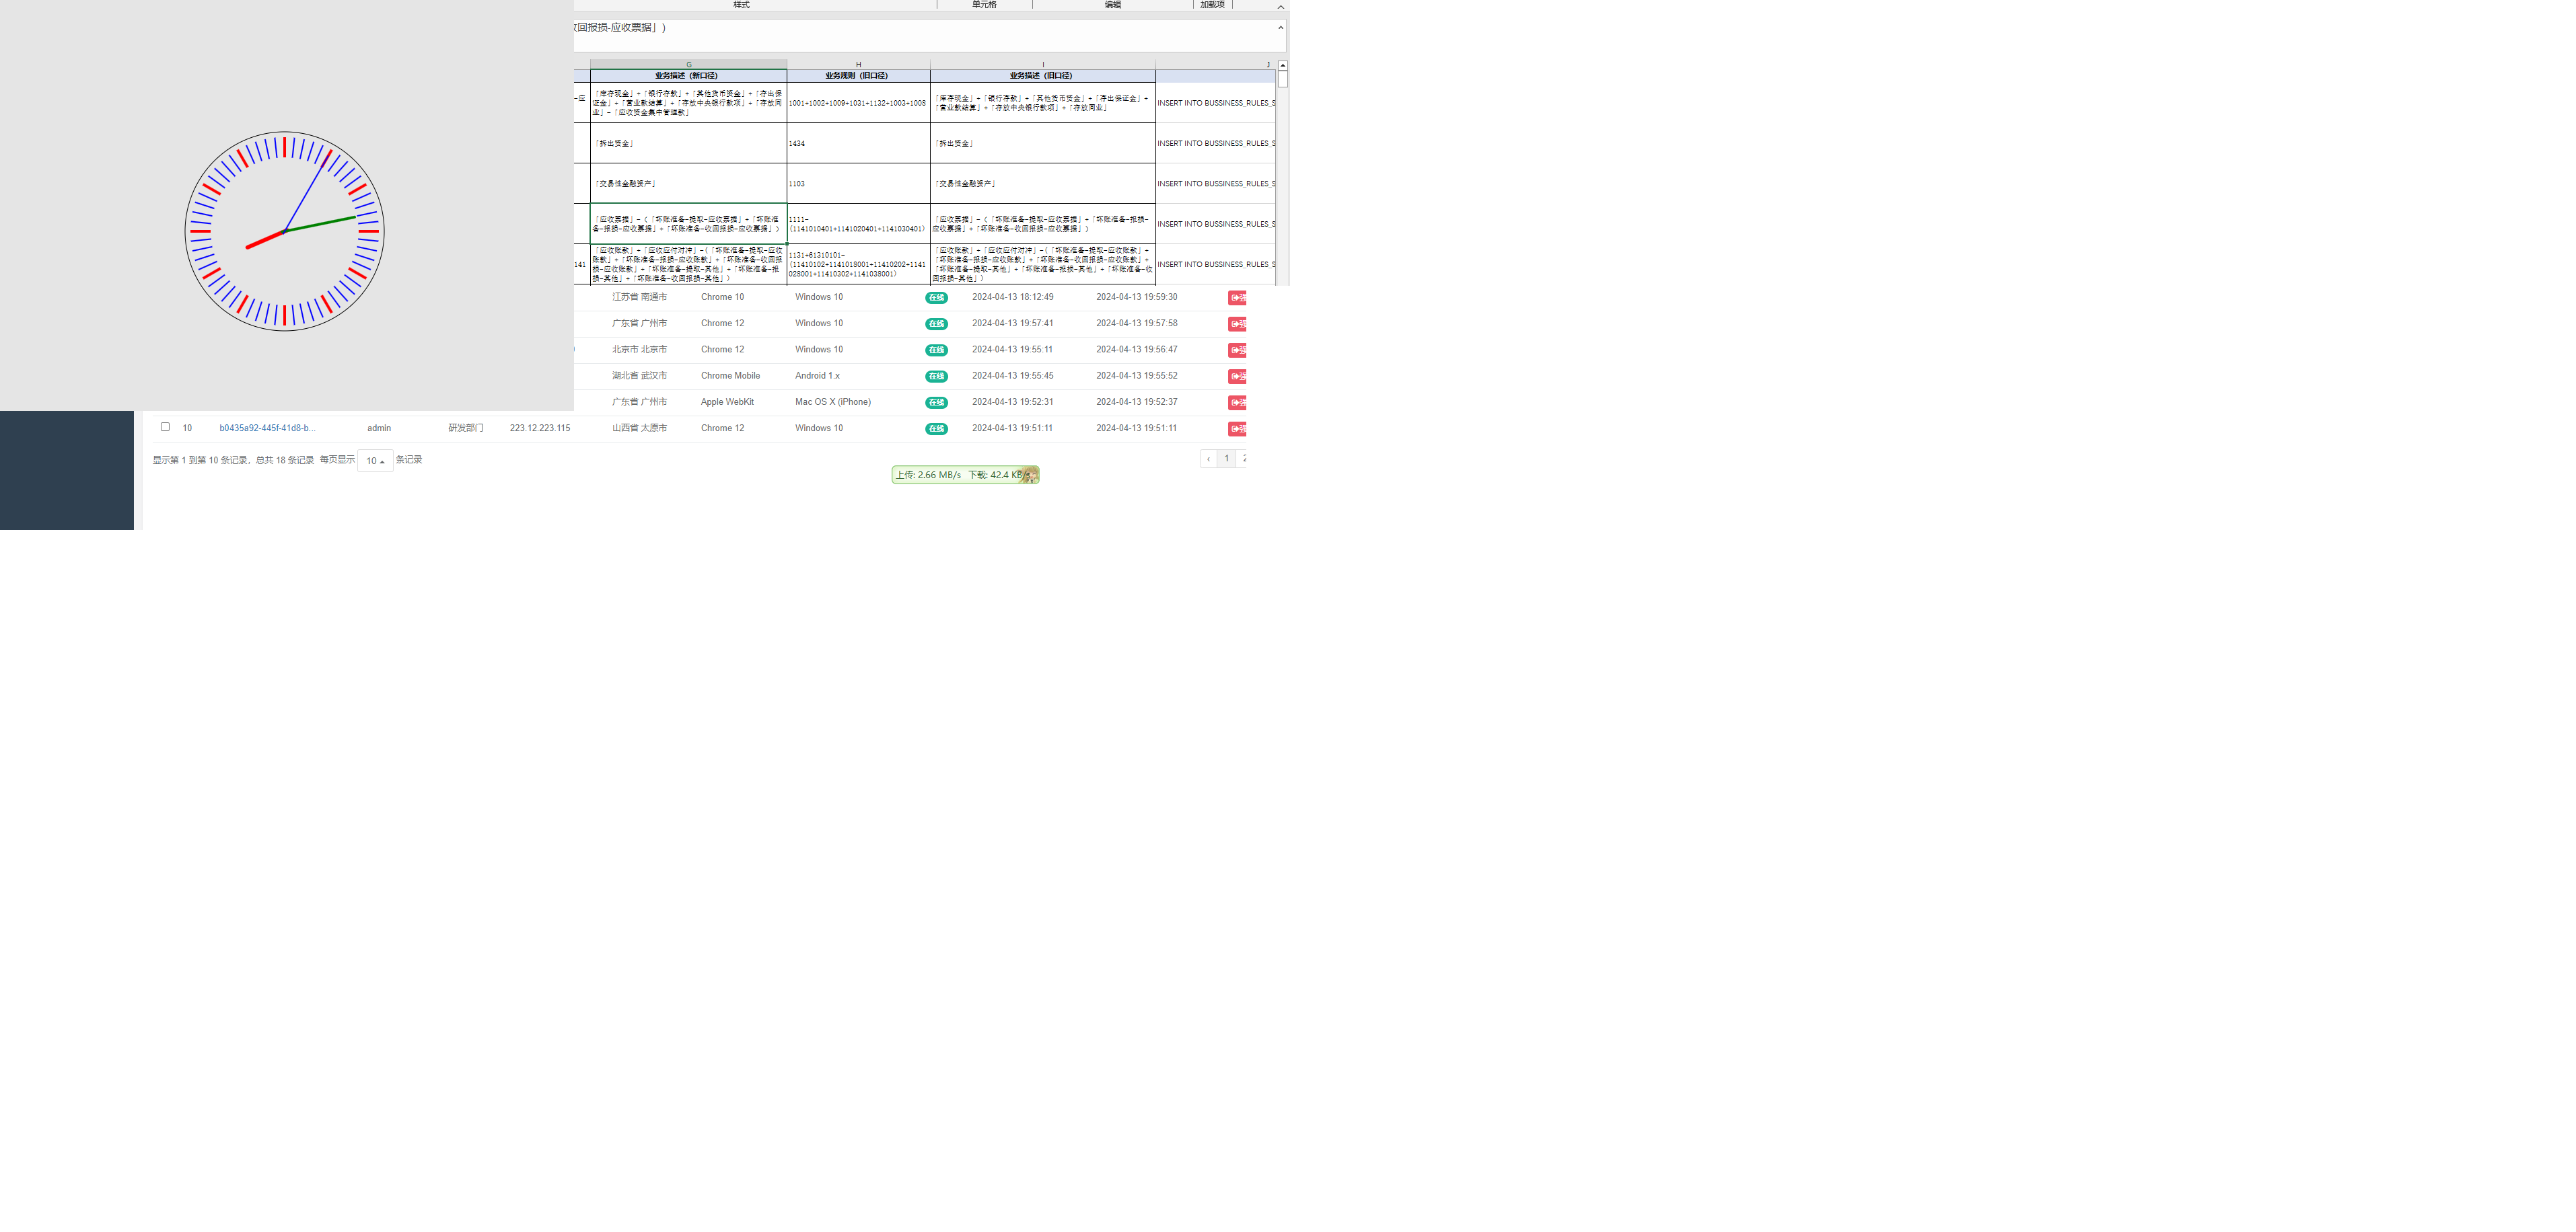Click the 业务描述（新口径）header cell

(688, 76)
